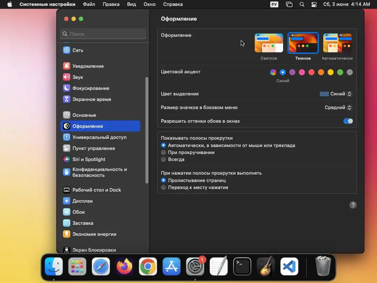Click the help question mark button
Image resolution: width=377 pixels, height=283 pixels.
click(353, 205)
